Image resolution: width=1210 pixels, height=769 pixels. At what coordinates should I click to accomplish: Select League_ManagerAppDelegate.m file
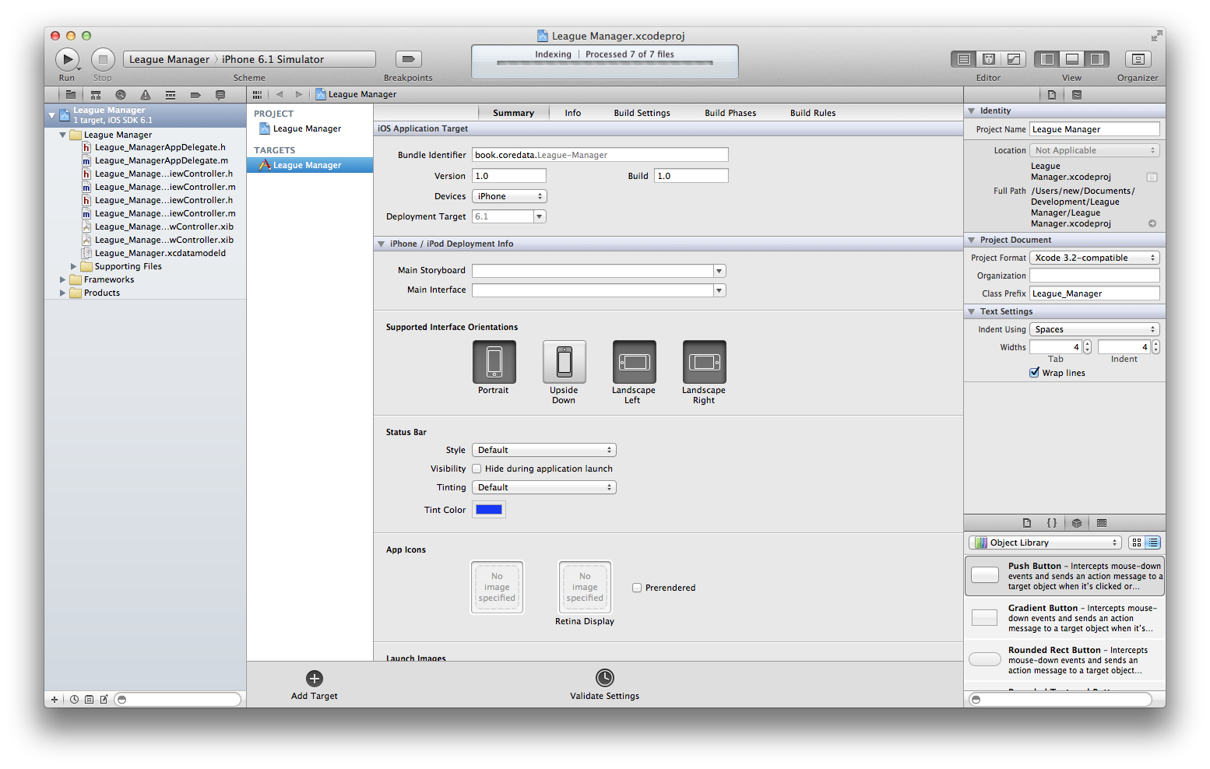pos(160,160)
